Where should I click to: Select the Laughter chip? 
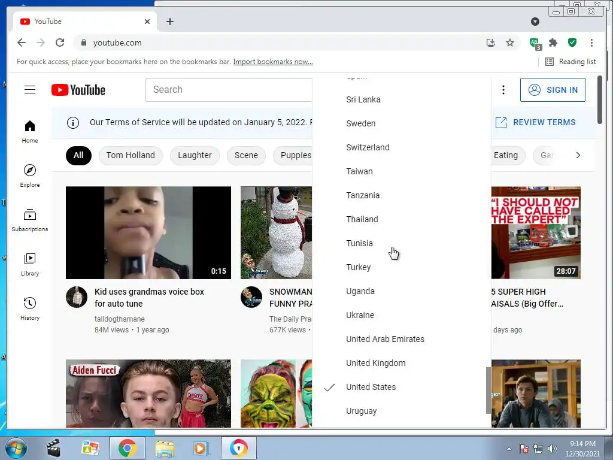point(195,155)
